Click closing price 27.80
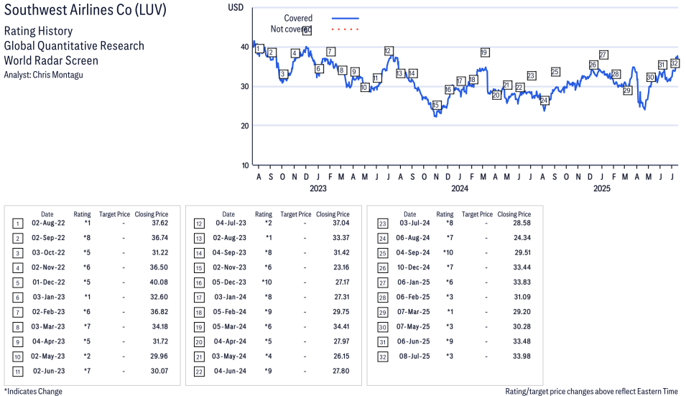The width and height of the screenshot is (686, 396). click(x=340, y=371)
